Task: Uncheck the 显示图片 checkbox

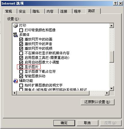Action: (x=21, y=67)
